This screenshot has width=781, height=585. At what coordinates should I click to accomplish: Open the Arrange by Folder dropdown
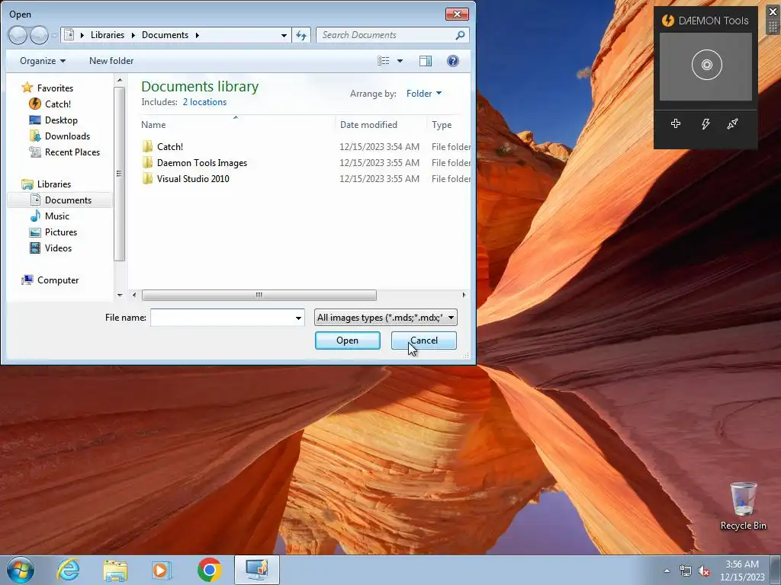[x=424, y=94]
